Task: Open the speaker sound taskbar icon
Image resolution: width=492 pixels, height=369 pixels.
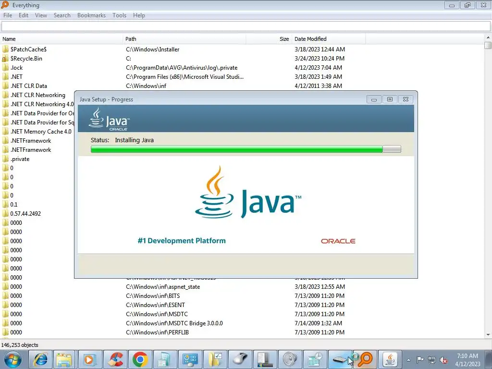Action: click(290, 359)
